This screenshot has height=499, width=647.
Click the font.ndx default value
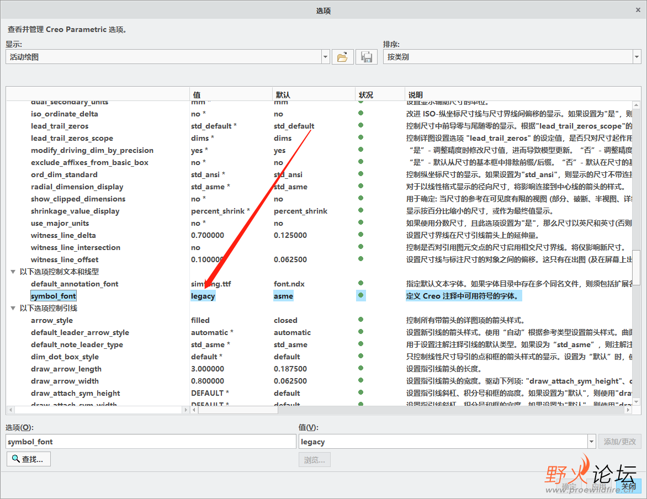click(289, 284)
